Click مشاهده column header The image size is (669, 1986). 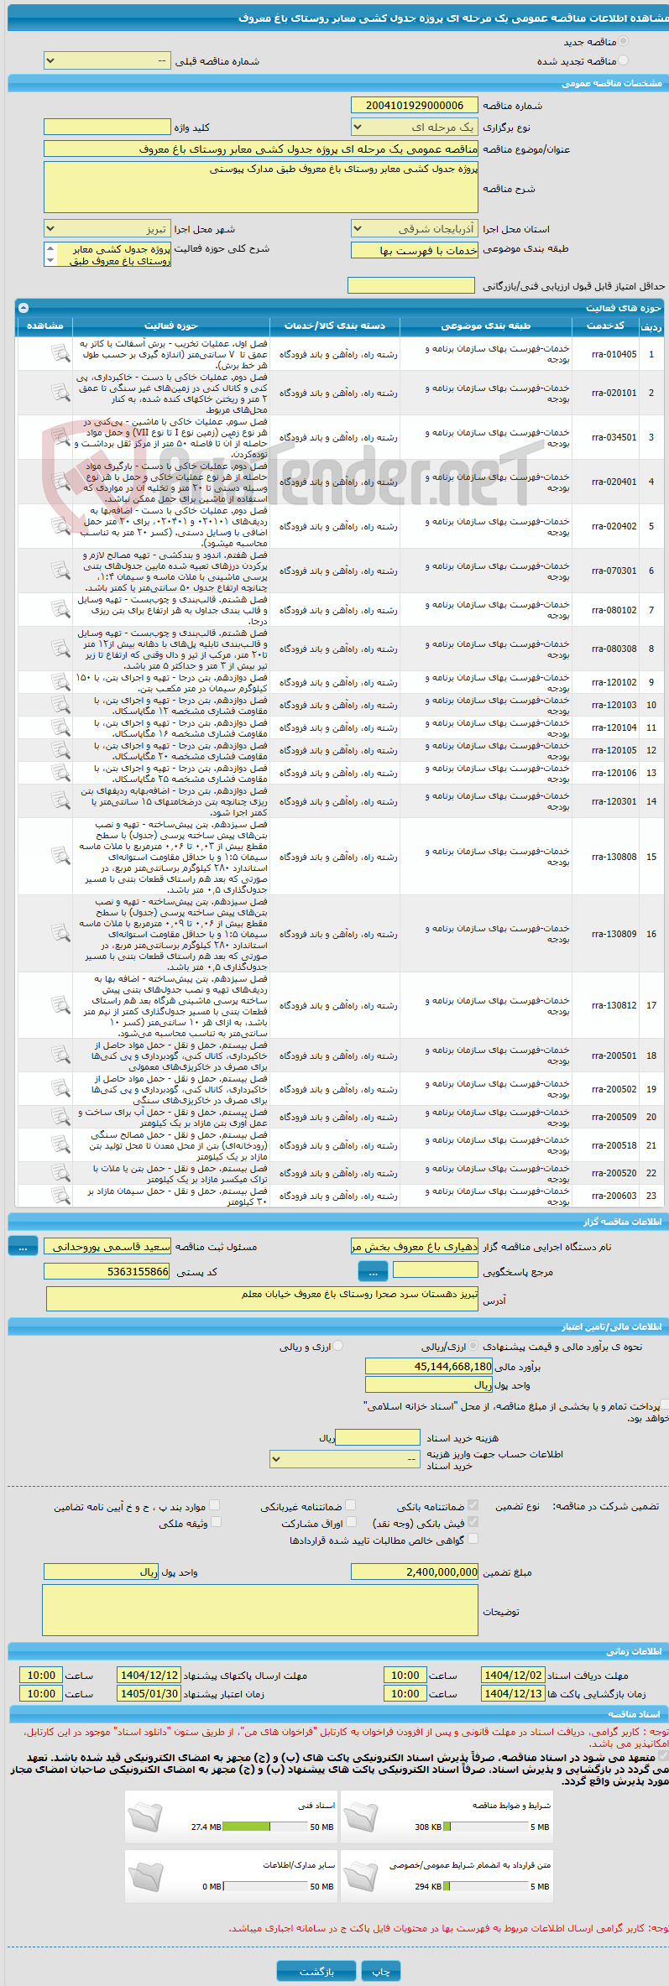click(45, 326)
